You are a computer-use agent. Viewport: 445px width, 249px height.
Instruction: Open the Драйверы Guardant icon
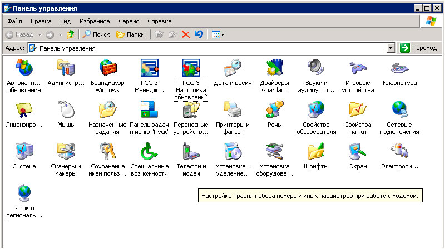coord(274,68)
